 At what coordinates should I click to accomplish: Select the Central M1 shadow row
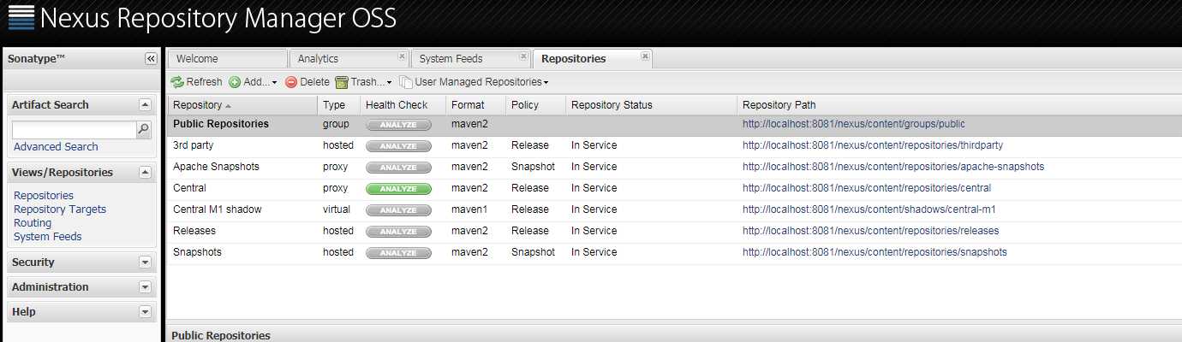674,210
